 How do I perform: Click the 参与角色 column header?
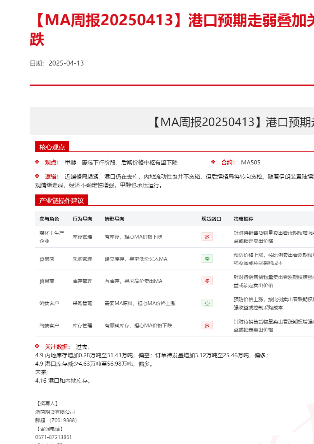[49, 219]
